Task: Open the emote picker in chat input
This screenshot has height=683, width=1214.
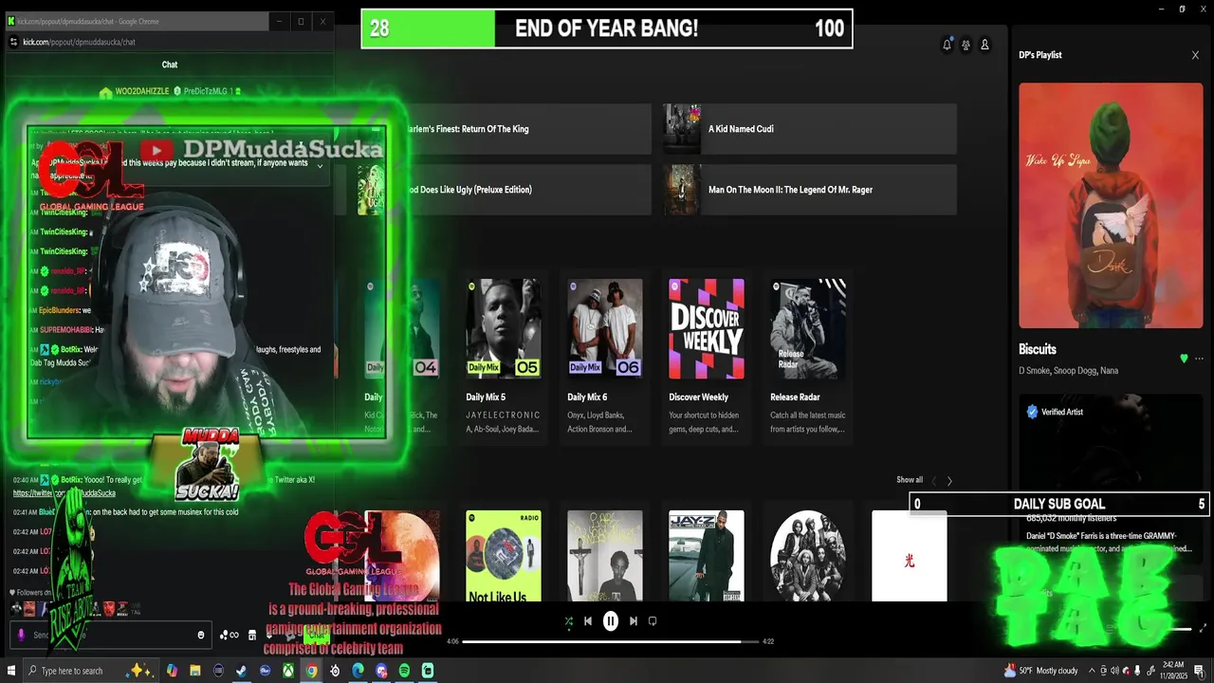Action: coord(201,636)
